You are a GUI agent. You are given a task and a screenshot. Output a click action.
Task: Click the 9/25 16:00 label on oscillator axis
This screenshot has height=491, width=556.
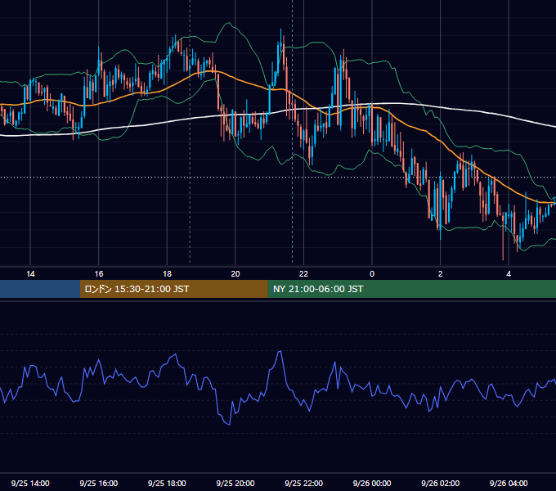click(99, 483)
